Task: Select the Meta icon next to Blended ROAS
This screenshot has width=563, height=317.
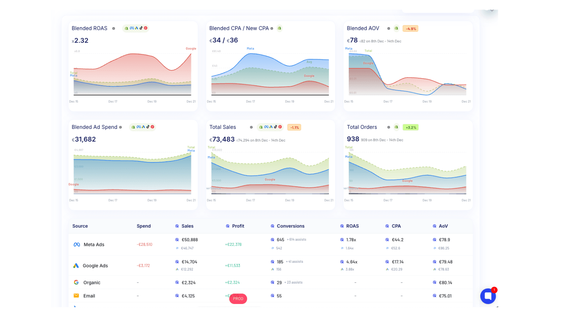Action: pos(132,28)
